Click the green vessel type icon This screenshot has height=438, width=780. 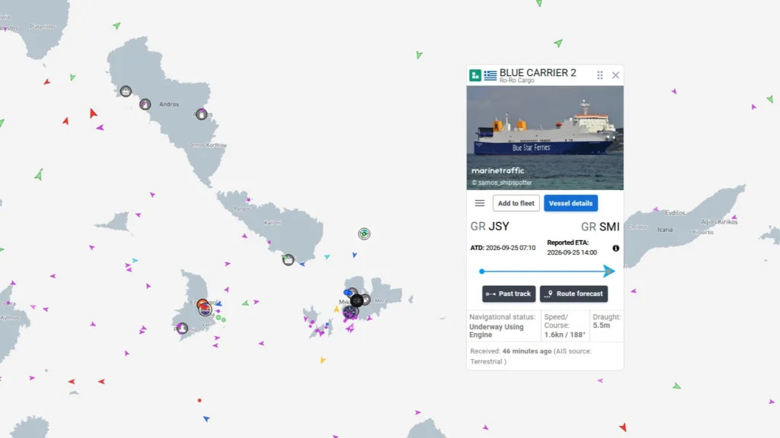pyautogui.click(x=475, y=75)
